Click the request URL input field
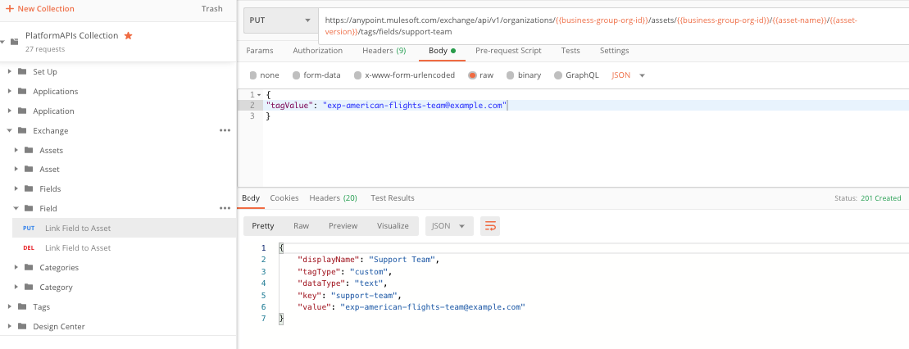 click(613, 26)
